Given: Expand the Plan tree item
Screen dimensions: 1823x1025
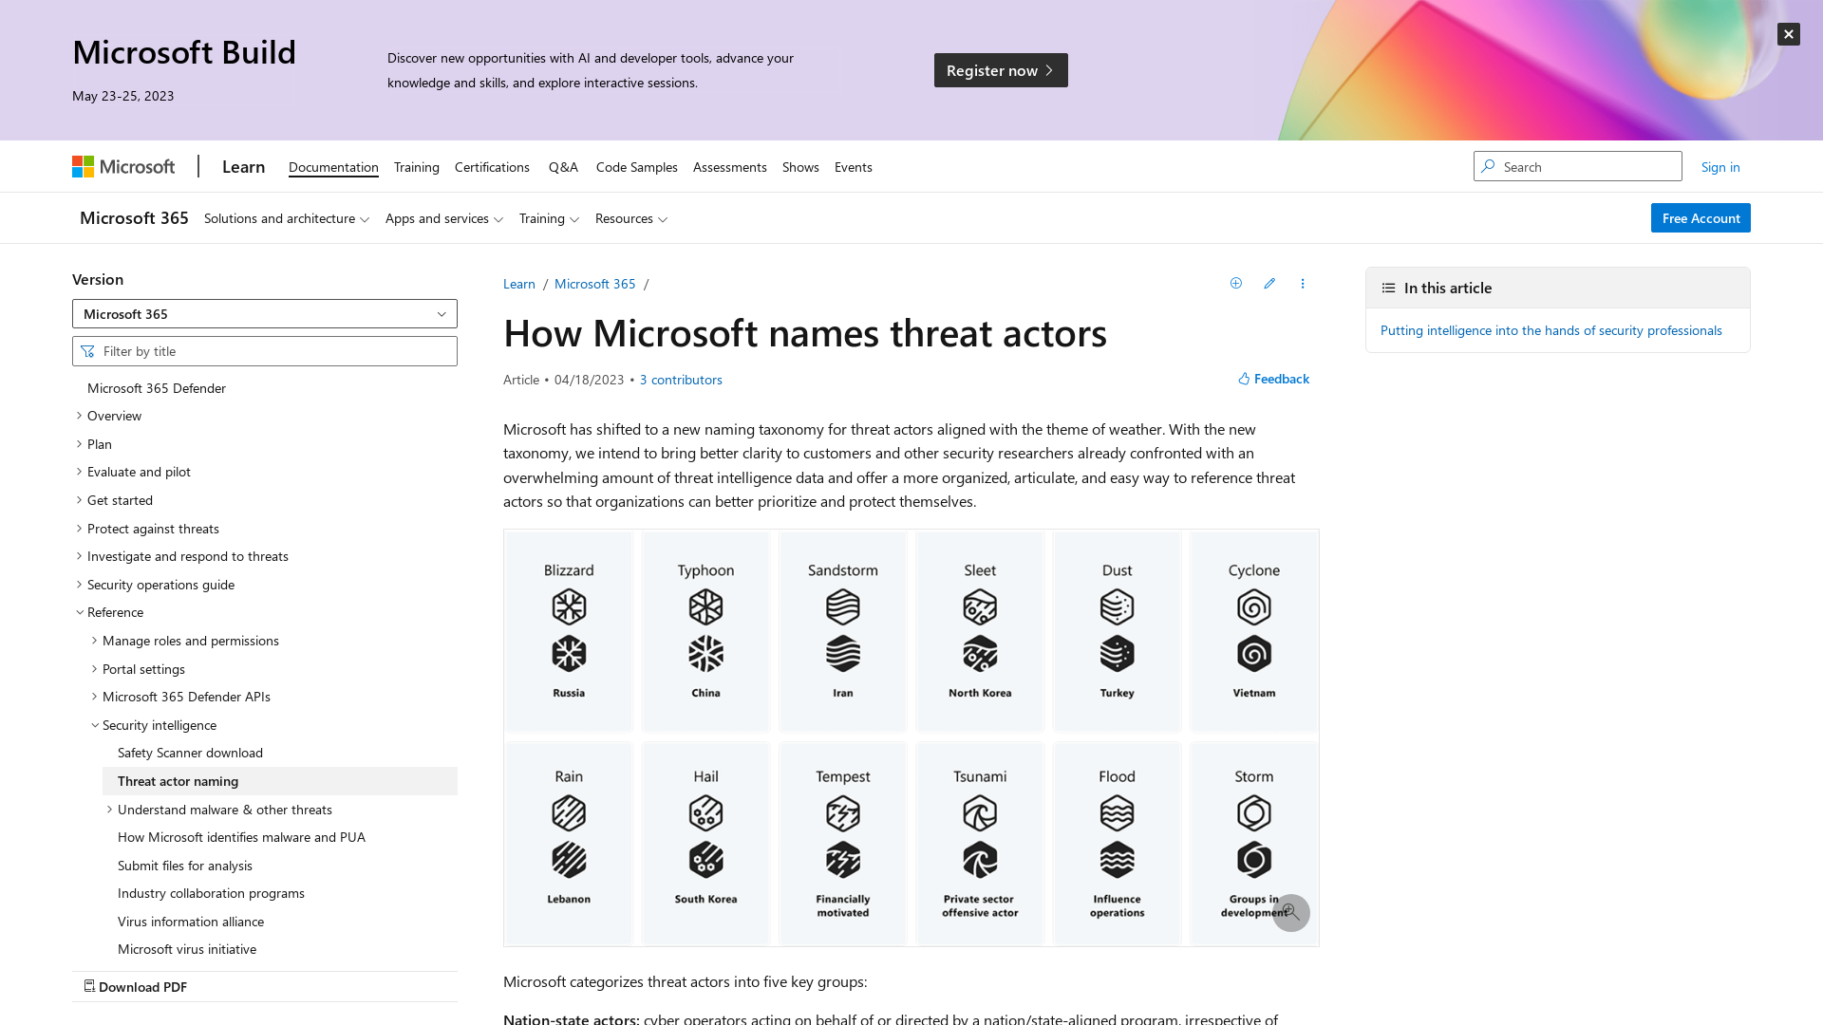Looking at the screenshot, I should 80,444.
